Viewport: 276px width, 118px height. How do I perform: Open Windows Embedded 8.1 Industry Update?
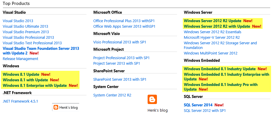pyautogui.click(x=220, y=69)
